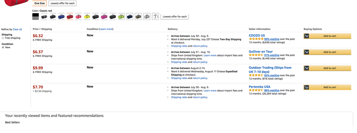Select the royal blue bag color swatch
The image size is (357, 133).
[61, 17]
